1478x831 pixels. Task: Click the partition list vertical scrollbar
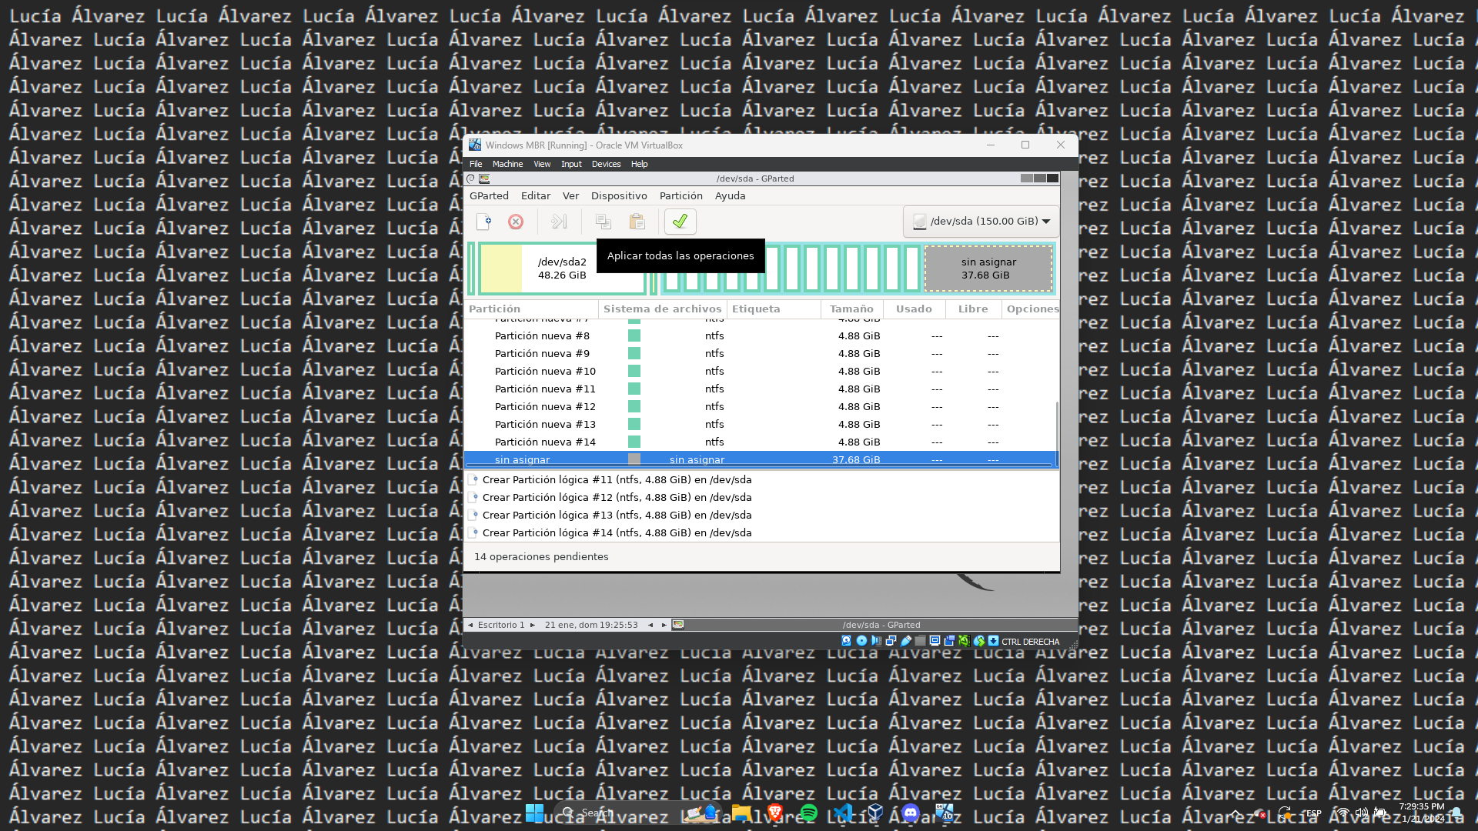1057,431
